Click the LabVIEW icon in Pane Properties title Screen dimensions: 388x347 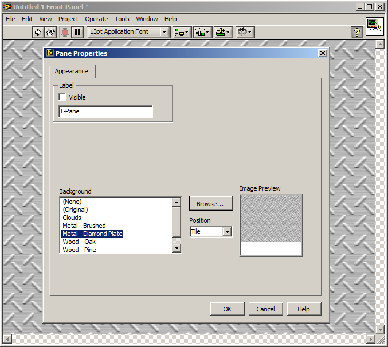click(x=50, y=53)
